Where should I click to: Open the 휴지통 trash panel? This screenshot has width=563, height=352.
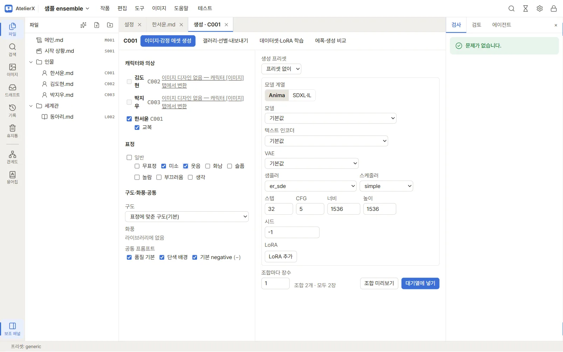point(12,131)
